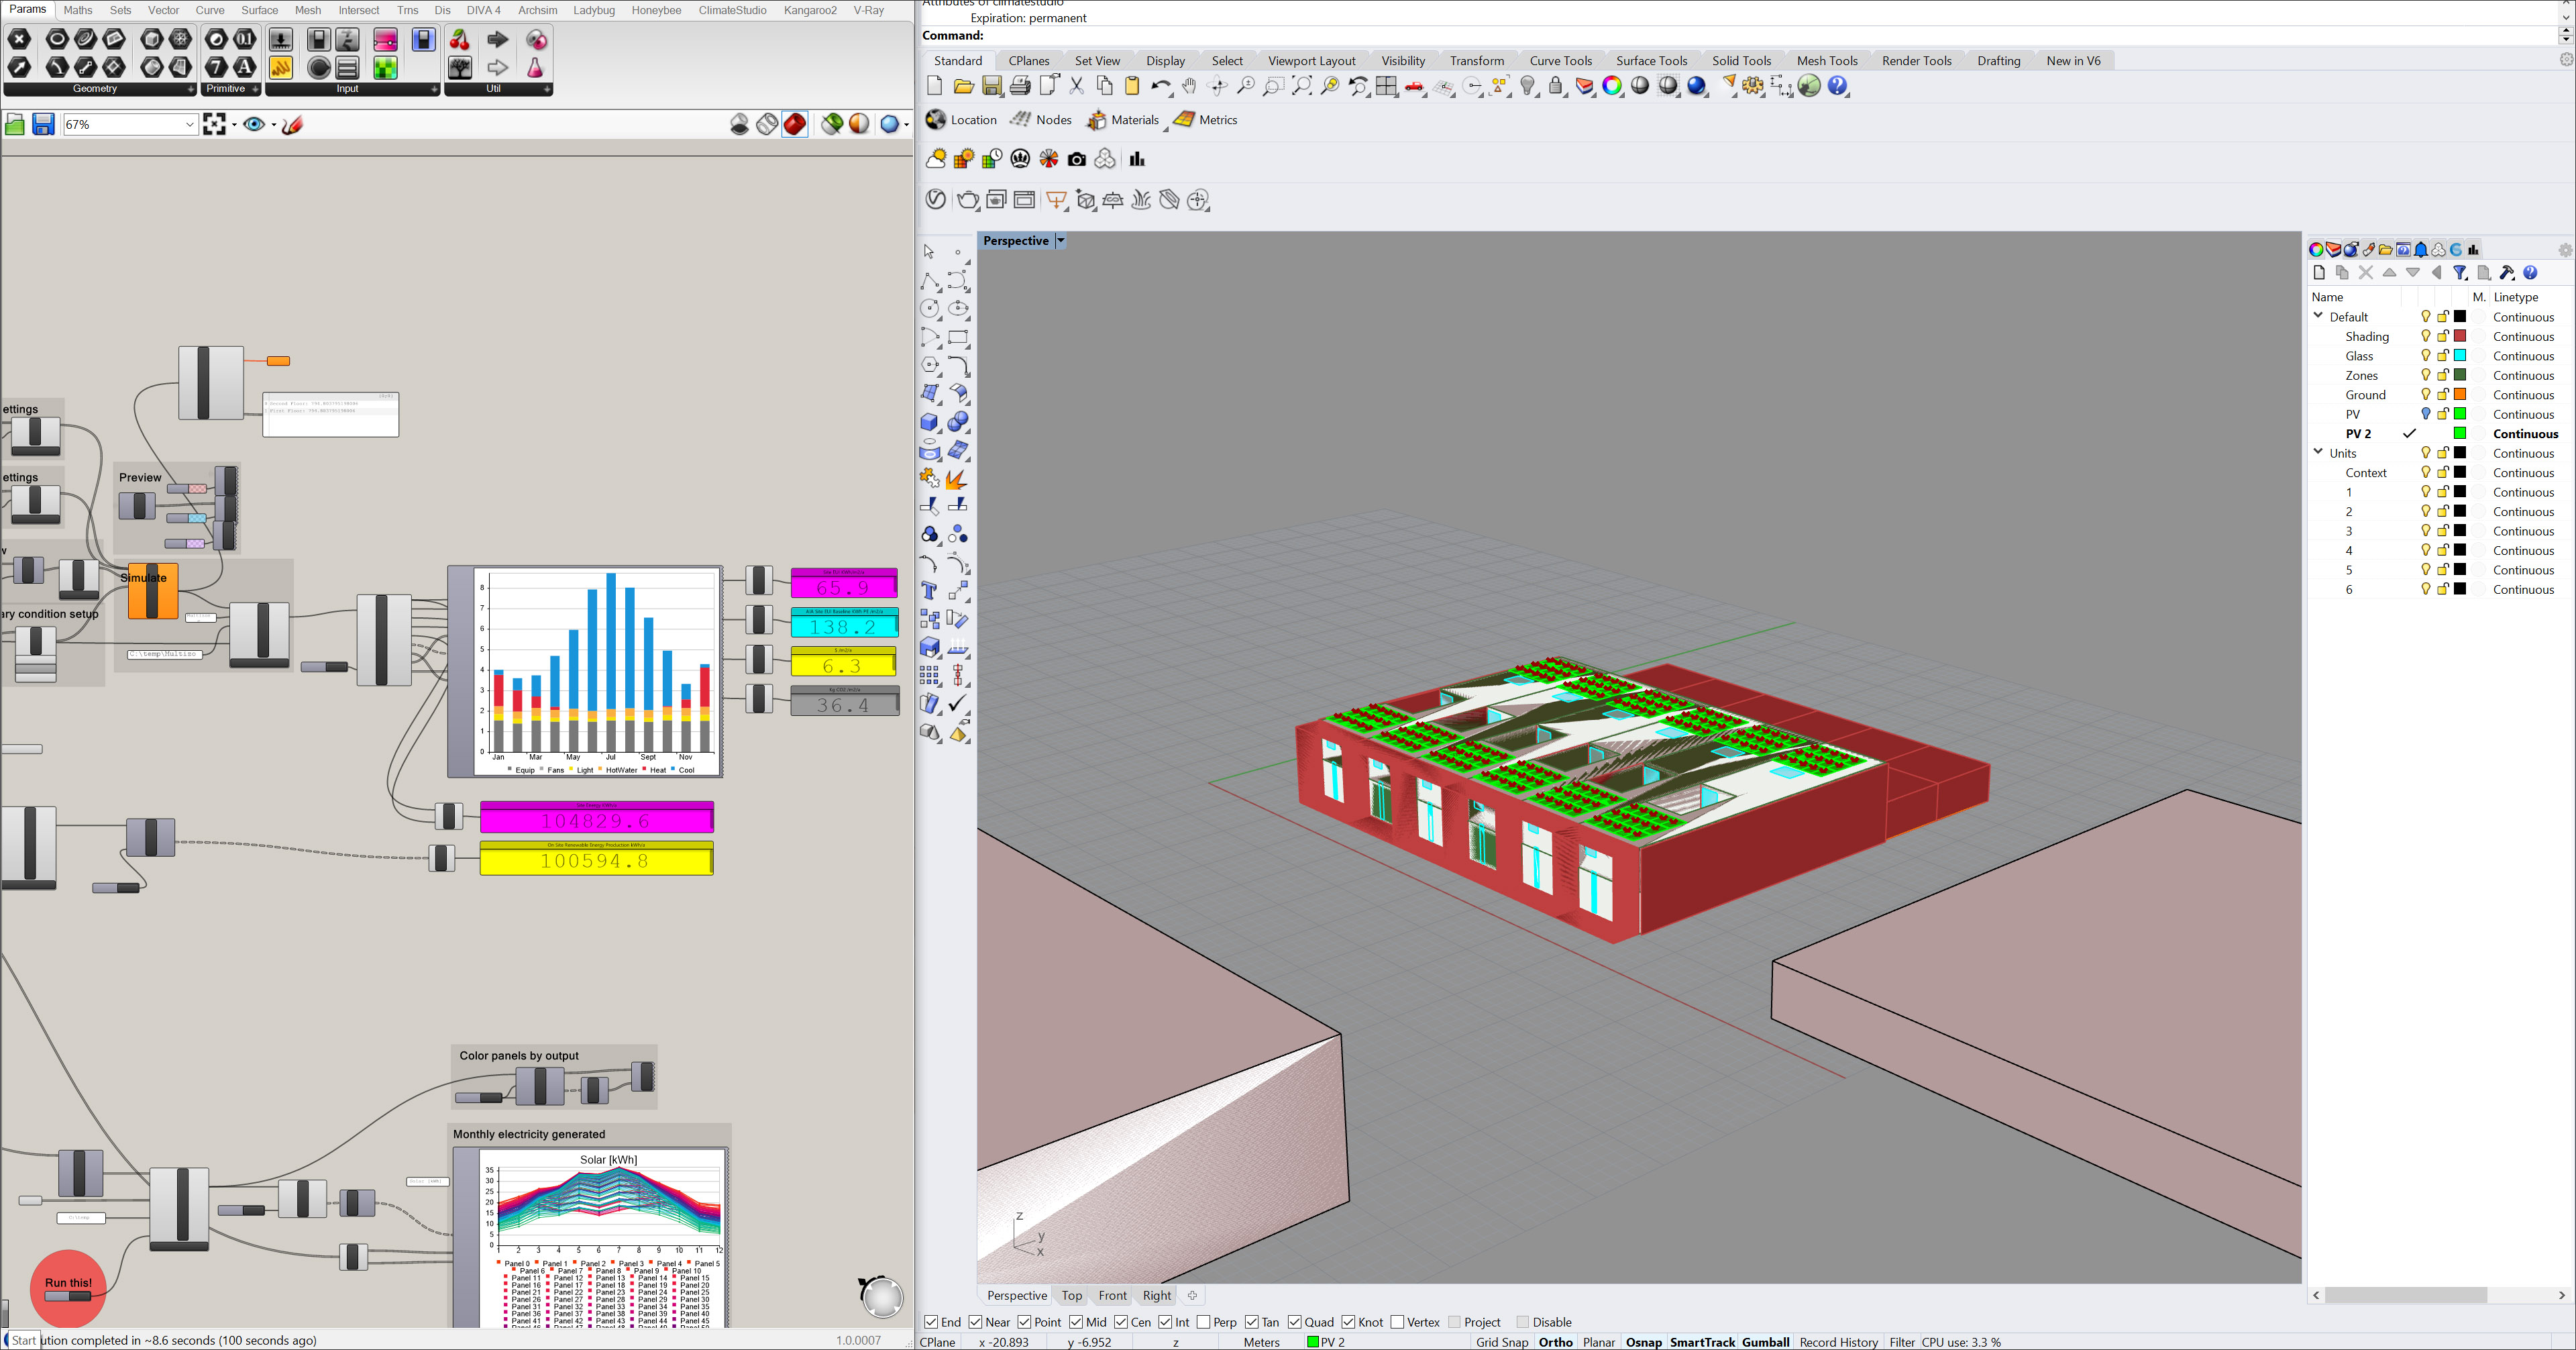
Task: Click the New Layer icon in Layers panel
Action: 2319,273
